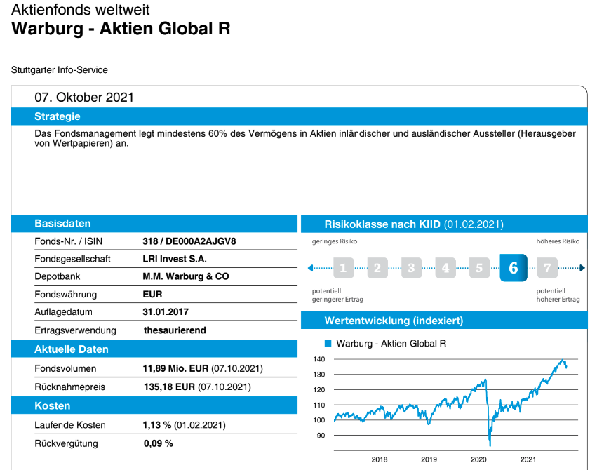The width and height of the screenshot is (597, 470).
Task: Click the 100 y-axis label on chart
Action: 319,420
